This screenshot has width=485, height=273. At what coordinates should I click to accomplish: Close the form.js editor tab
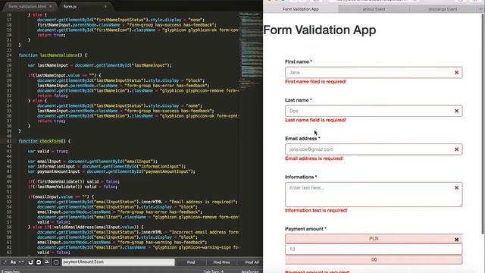point(105,6)
